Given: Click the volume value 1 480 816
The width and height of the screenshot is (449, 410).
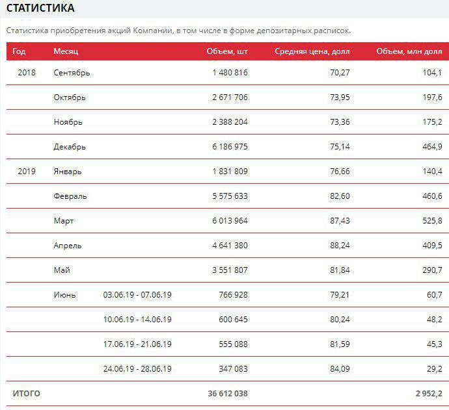Looking at the screenshot, I should point(230,73).
